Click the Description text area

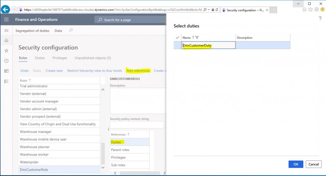[138, 101]
